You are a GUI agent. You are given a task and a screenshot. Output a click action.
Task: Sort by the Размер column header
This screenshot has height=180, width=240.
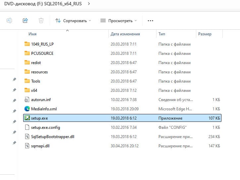[x=205, y=34]
